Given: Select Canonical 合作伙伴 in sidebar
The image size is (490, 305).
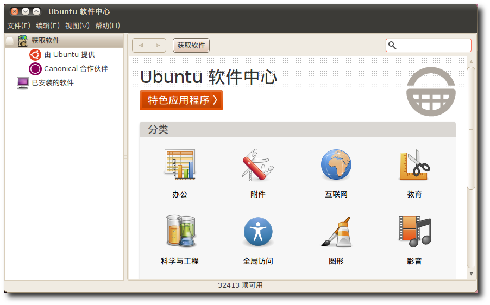Looking at the screenshot, I should point(76,69).
